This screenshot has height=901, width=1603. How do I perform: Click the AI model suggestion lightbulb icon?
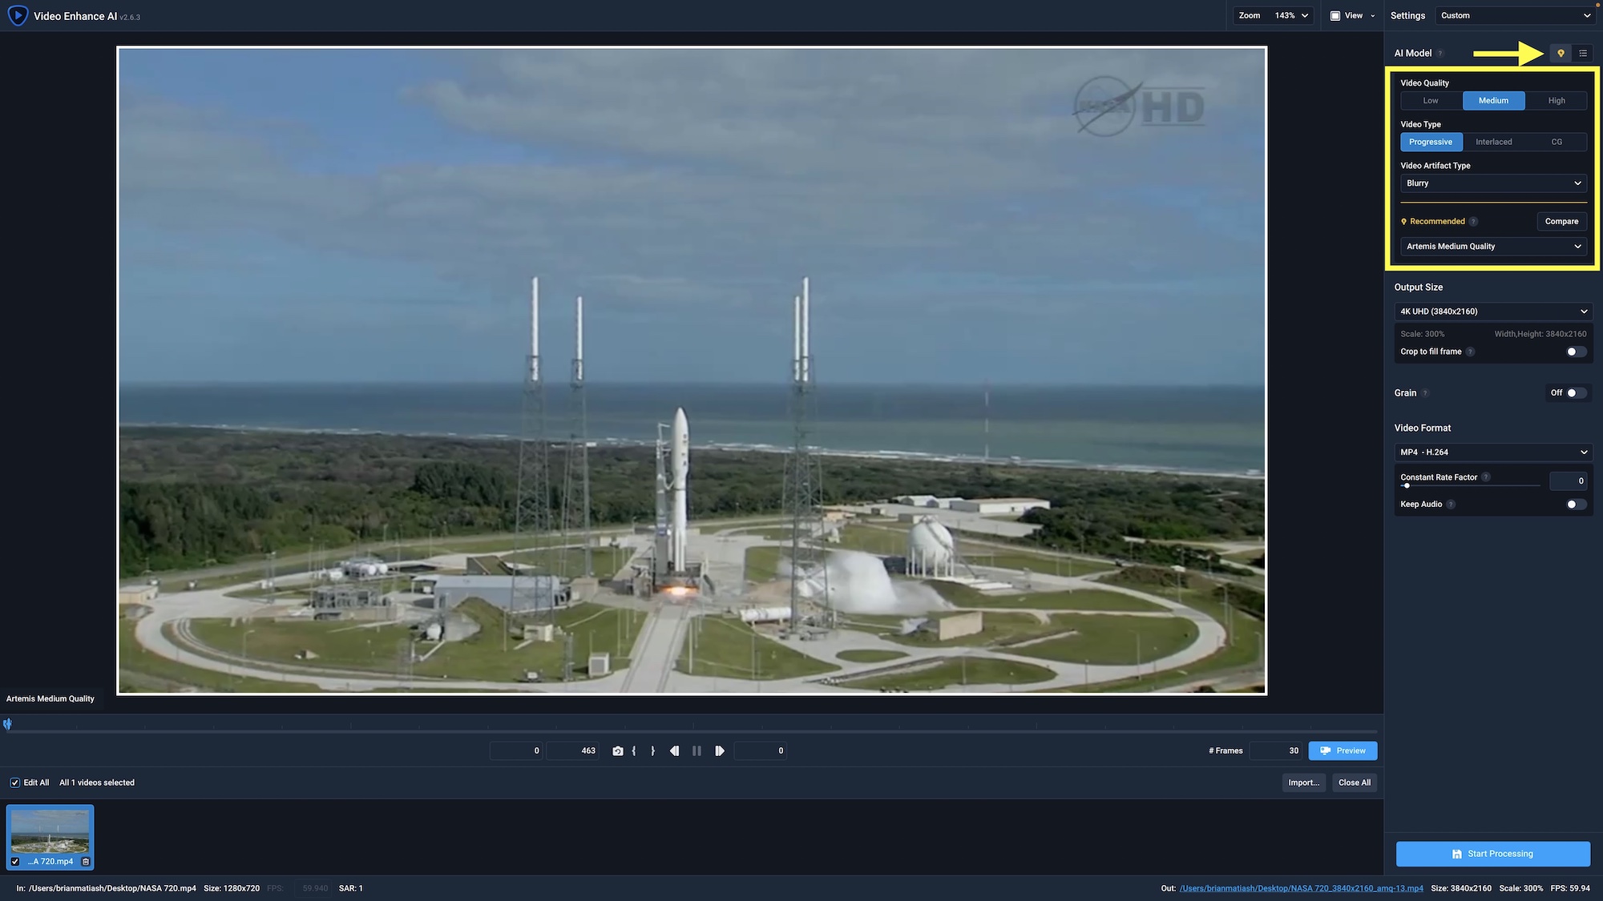(1561, 54)
